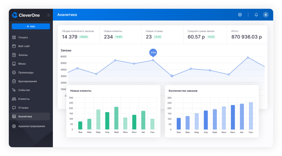Open settings via the header gear icon
The width and height of the screenshot is (282, 156).
[240, 15]
